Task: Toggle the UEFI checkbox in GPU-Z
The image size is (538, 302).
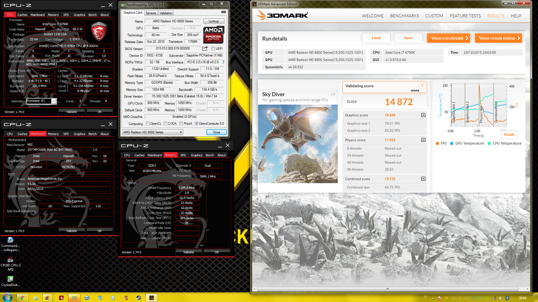Action: click(x=213, y=49)
